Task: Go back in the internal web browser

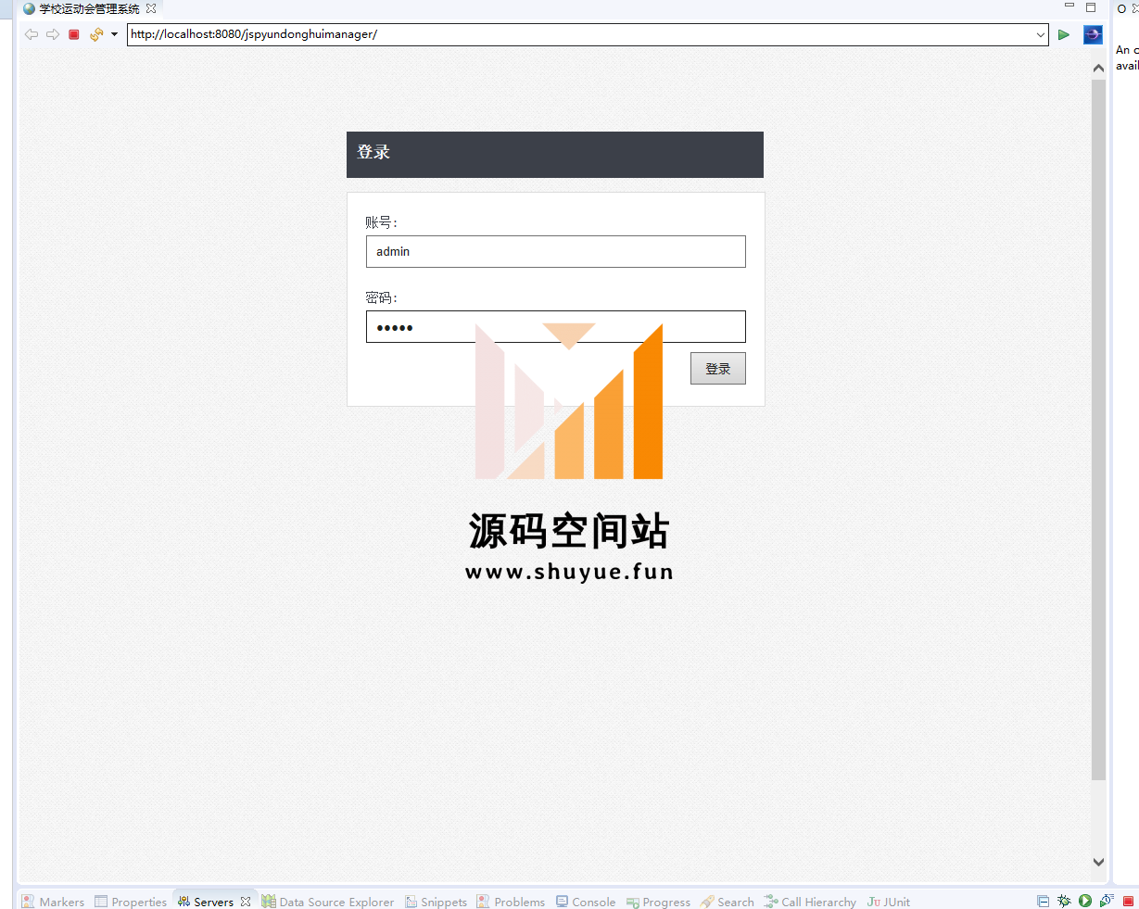Action: coord(32,34)
